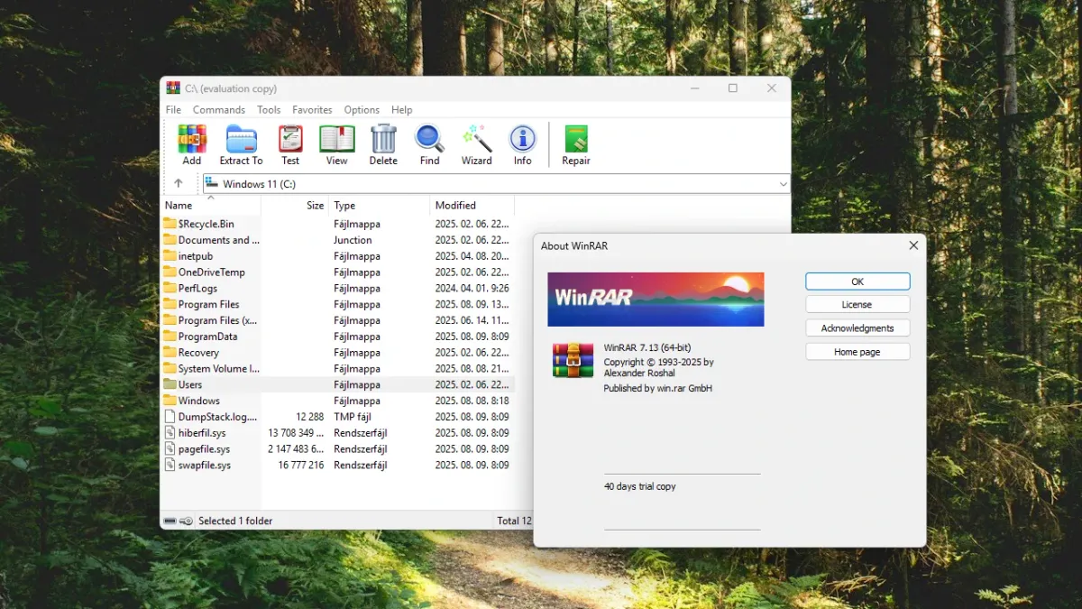Open the Commands menu
The image size is (1082, 609).
pos(218,110)
